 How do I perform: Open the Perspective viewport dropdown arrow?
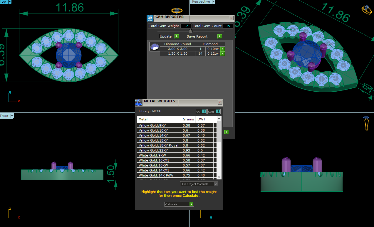[214, 2]
